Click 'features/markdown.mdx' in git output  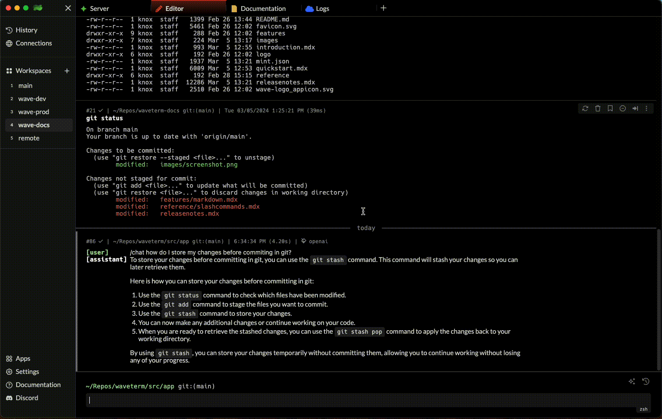(199, 199)
